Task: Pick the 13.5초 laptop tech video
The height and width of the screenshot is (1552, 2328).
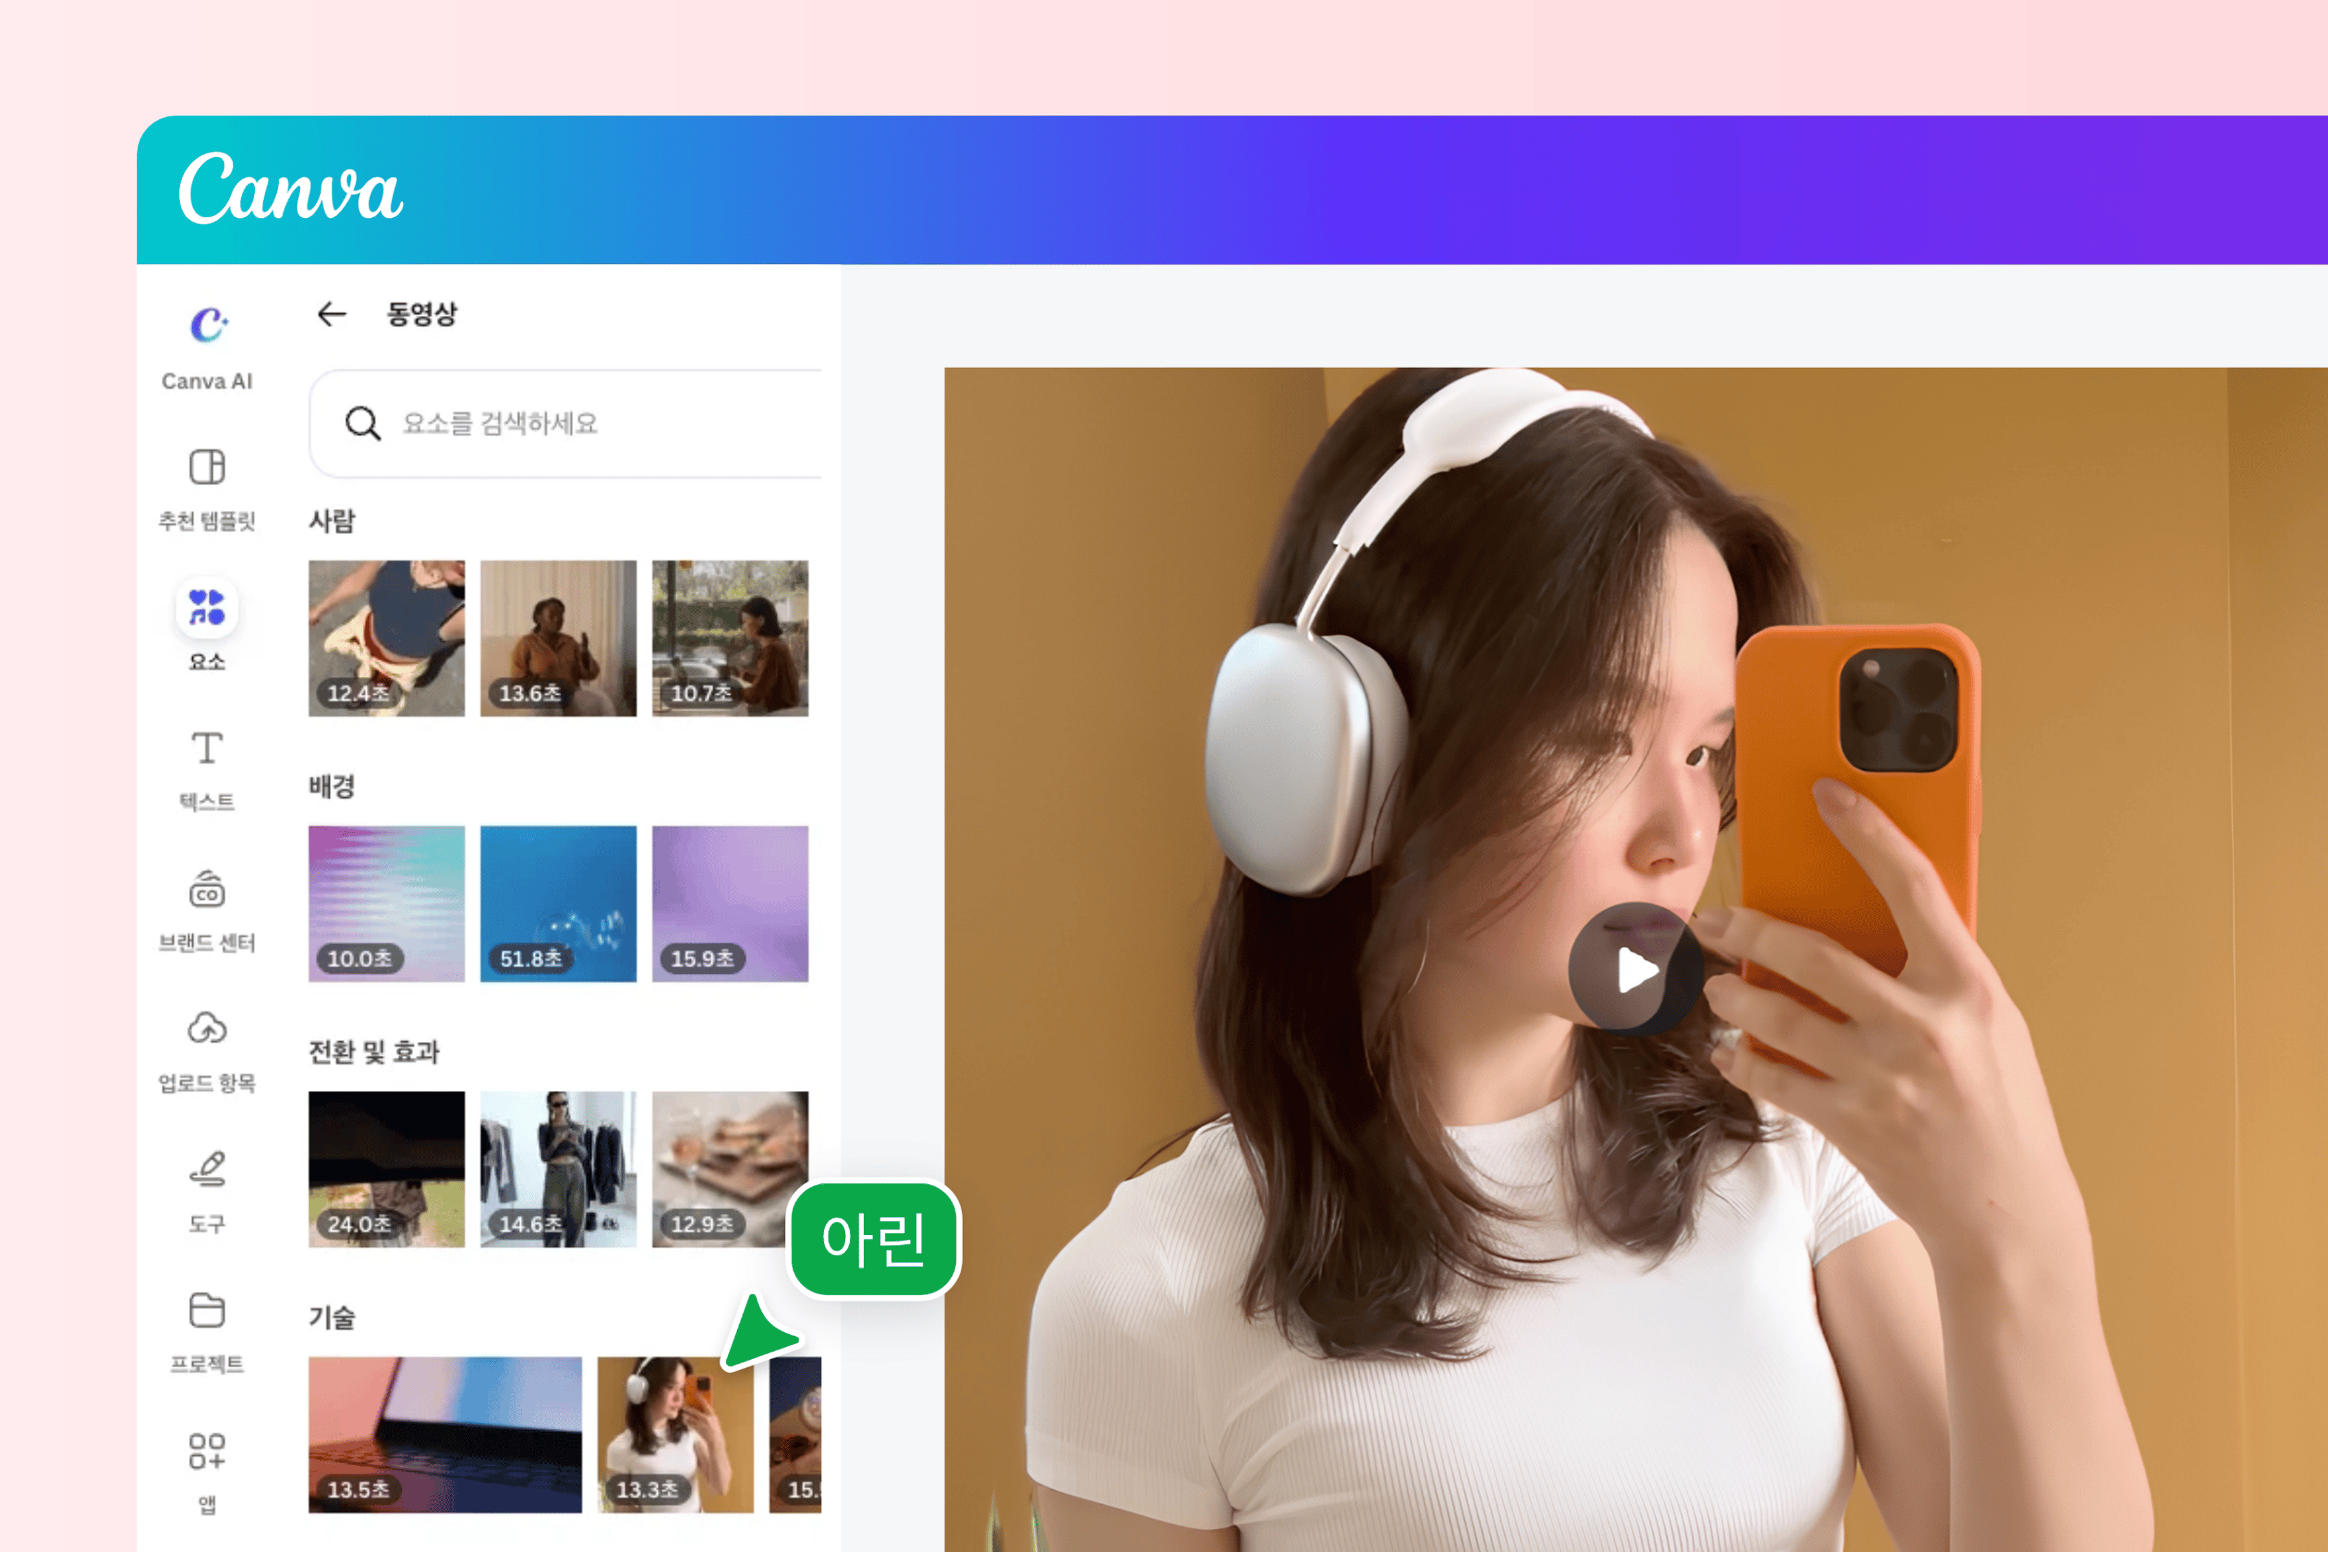Action: pyautogui.click(x=446, y=1434)
